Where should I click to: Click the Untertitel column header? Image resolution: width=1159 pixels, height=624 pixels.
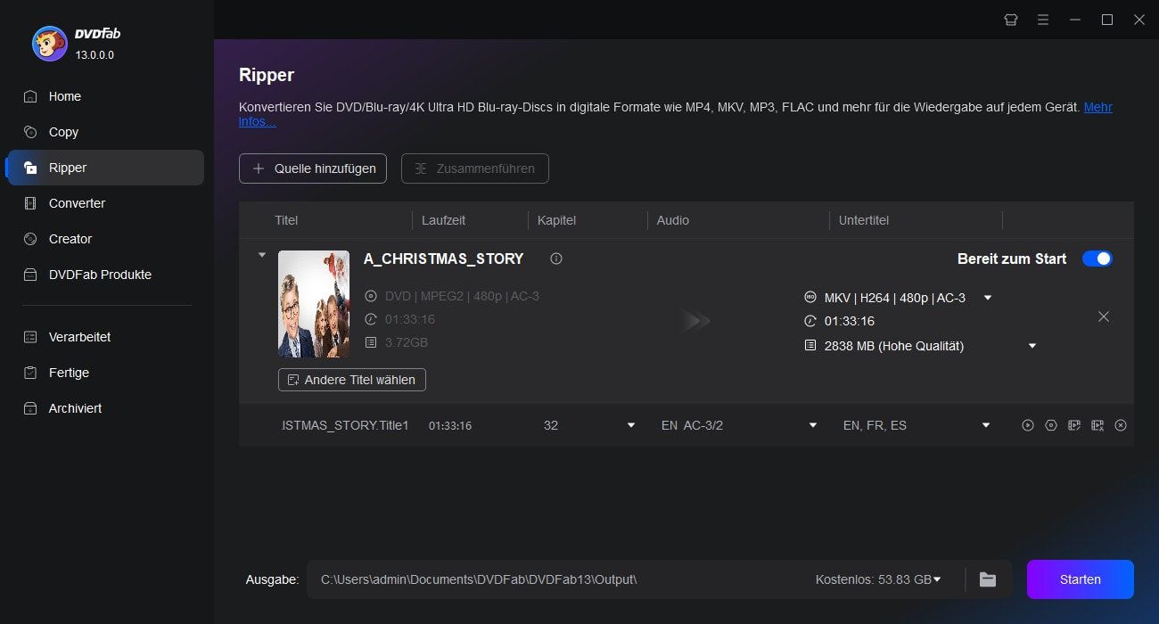click(864, 220)
